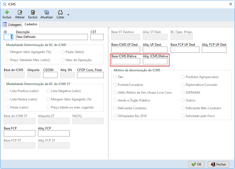Switch to the Listagem tab
The image size is (235, 169).
pyautogui.click(x=12, y=24)
